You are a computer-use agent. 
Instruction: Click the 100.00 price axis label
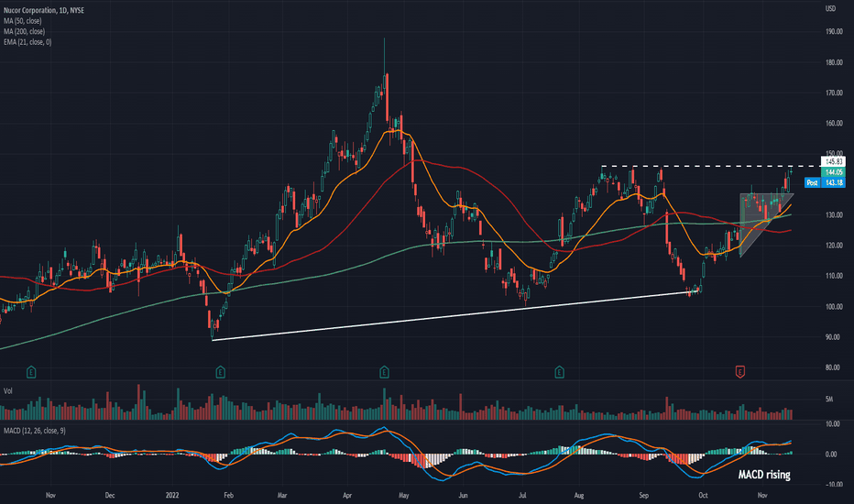(x=834, y=307)
